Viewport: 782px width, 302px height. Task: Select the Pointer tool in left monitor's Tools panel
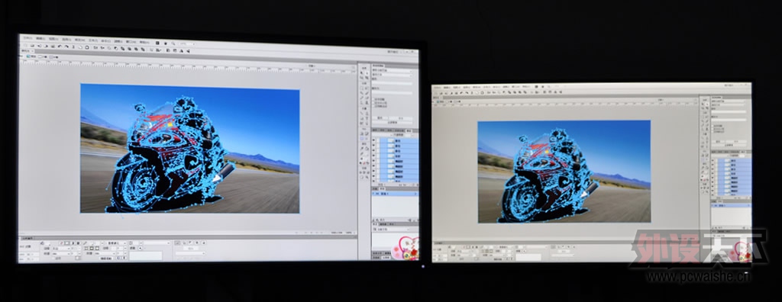click(x=361, y=72)
